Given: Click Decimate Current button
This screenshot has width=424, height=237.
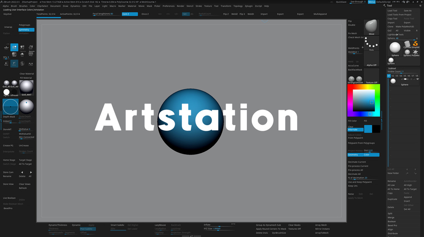Looking at the screenshot, I should tap(357, 162).
